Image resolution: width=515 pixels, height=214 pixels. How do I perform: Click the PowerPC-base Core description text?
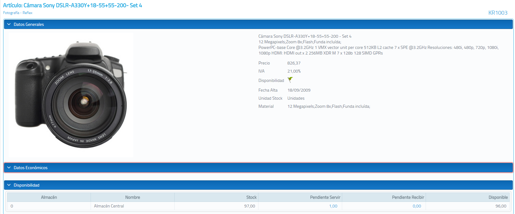pyautogui.click(x=378, y=50)
